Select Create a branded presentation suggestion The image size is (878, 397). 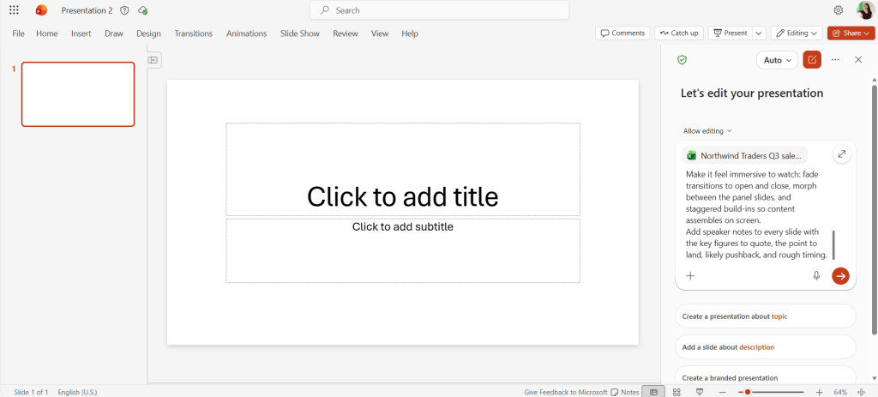coord(766,376)
